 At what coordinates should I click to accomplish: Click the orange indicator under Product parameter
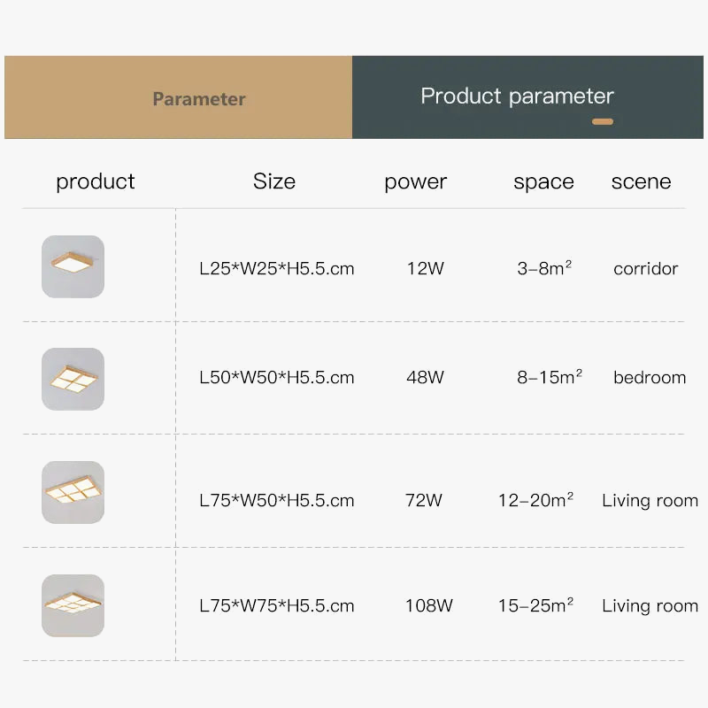(x=603, y=121)
